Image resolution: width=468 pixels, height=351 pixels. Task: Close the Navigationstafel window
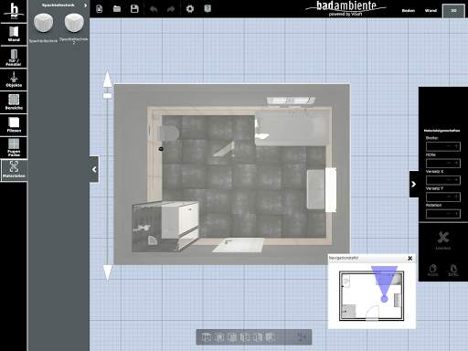point(409,259)
